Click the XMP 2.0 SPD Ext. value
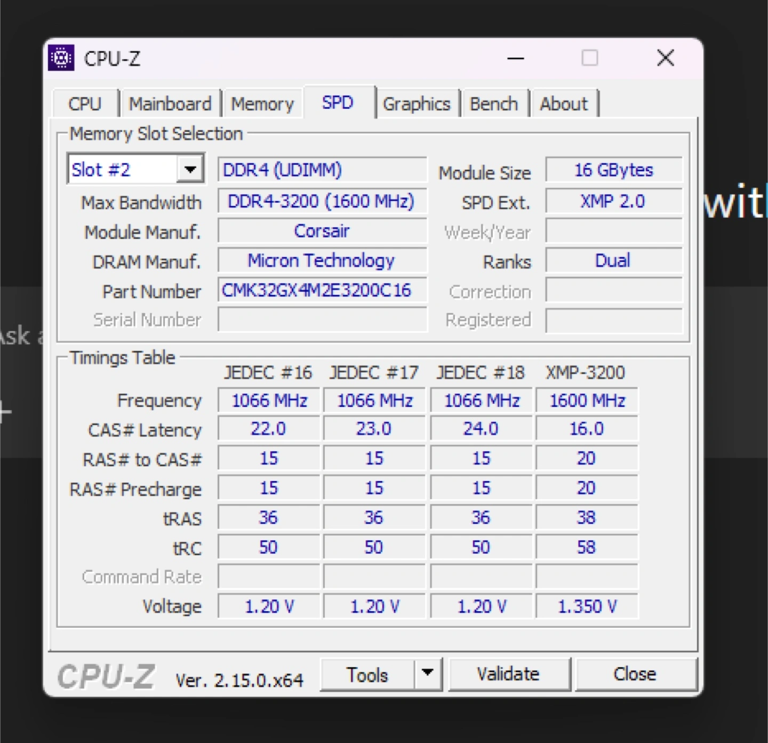768x743 pixels. tap(614, 201)
